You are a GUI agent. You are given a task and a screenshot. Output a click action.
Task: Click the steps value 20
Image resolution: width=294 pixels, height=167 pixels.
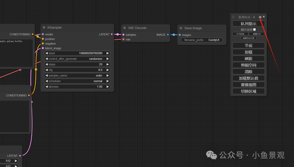click(x=101, y=64)
